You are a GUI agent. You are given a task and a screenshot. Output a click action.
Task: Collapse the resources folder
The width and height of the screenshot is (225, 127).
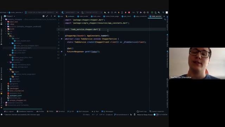point(8,62)
